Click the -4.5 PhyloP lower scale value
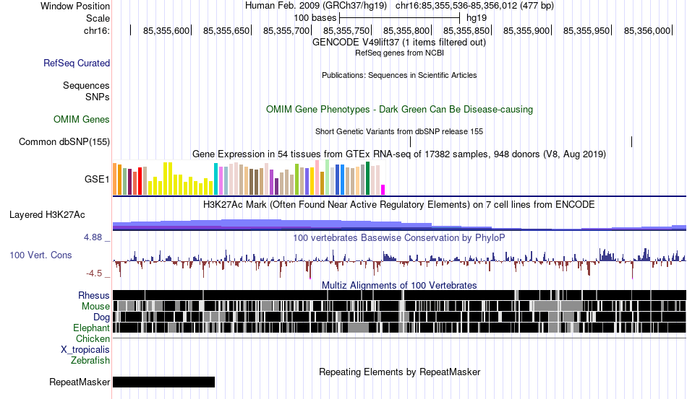 [94, 273]
